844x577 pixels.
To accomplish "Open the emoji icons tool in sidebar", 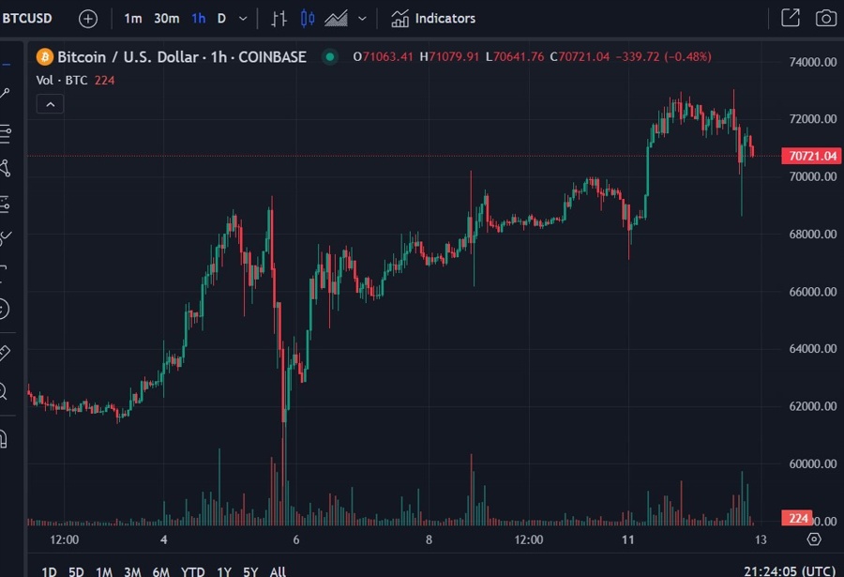I will (4, 309).
